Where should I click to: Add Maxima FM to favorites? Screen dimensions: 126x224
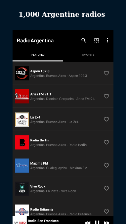107,166
